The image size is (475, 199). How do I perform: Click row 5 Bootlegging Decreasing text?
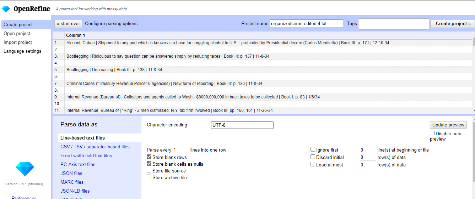(114, 70)
